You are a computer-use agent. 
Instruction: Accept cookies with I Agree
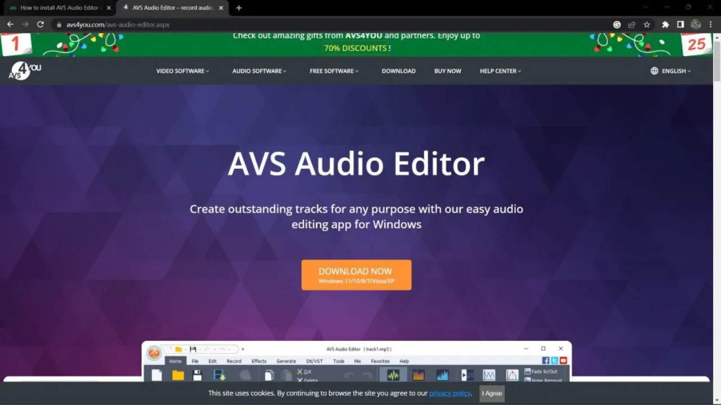coord(492,393)
